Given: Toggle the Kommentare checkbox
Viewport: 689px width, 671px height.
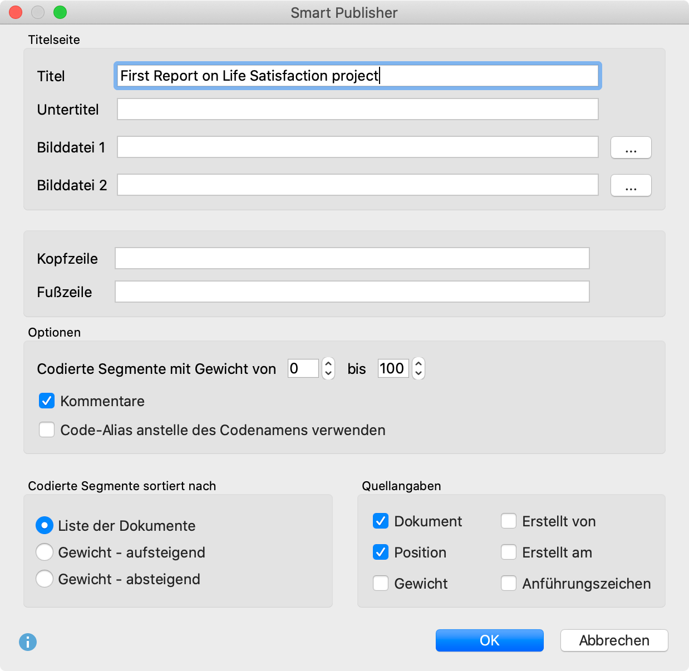Looking at the screenshot, I should click(47, 401).
